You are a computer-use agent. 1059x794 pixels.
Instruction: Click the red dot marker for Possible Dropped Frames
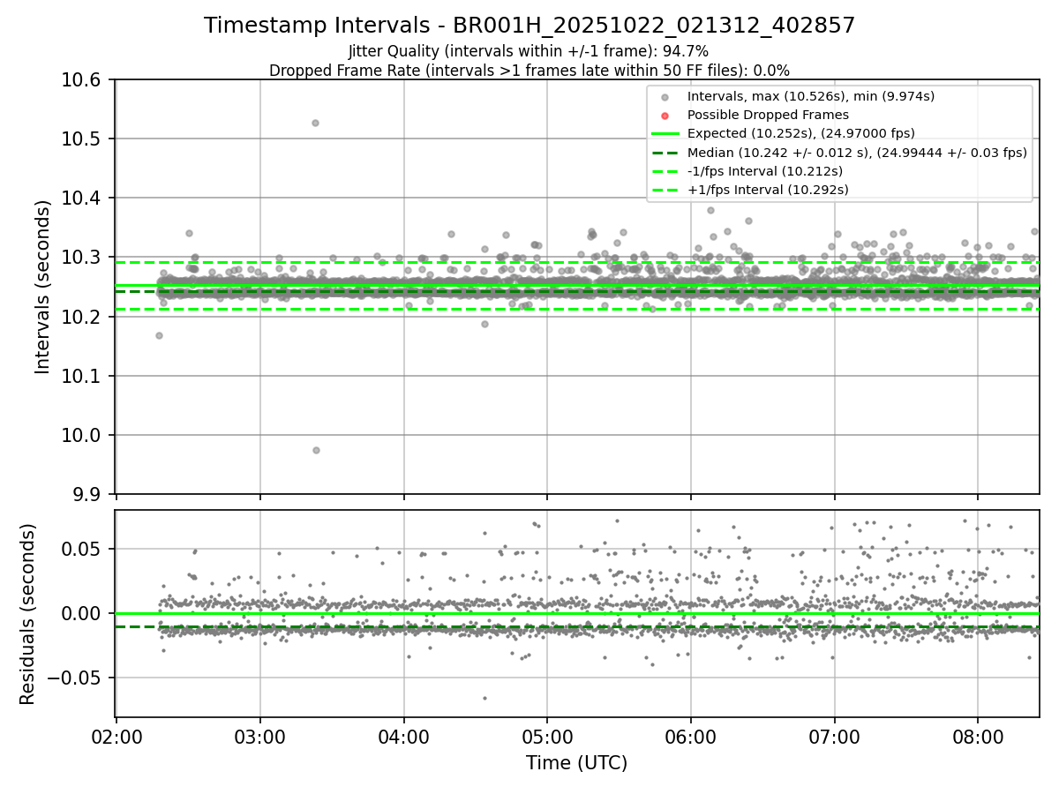click(665, 116)
